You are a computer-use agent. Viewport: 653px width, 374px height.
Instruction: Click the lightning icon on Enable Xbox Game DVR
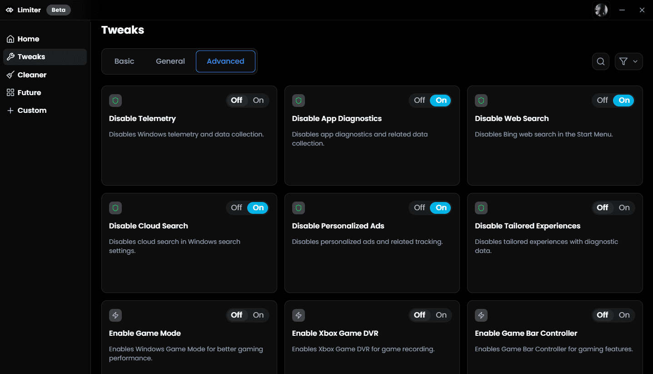pos(299,315)
